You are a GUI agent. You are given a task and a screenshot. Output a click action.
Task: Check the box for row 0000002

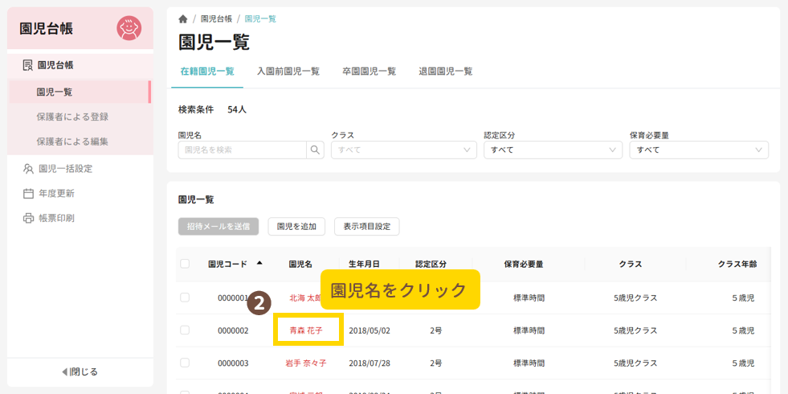coord(185,330)
